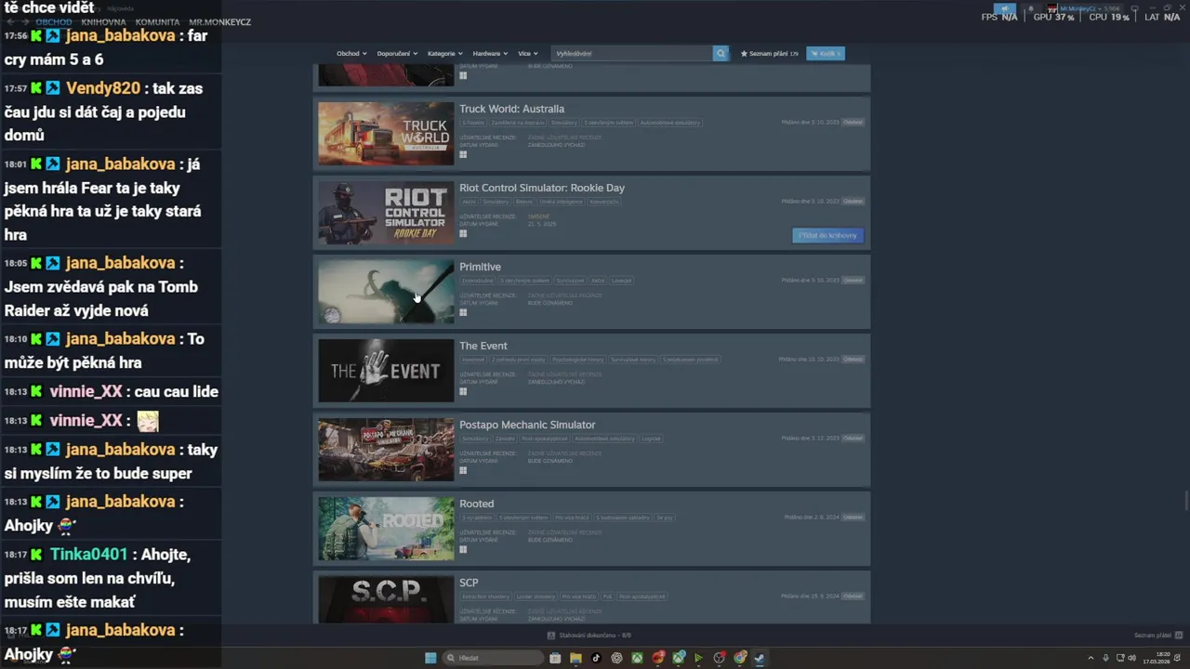Show hidden system tray icons
1190x669 pixels.
click(1091, 658)
